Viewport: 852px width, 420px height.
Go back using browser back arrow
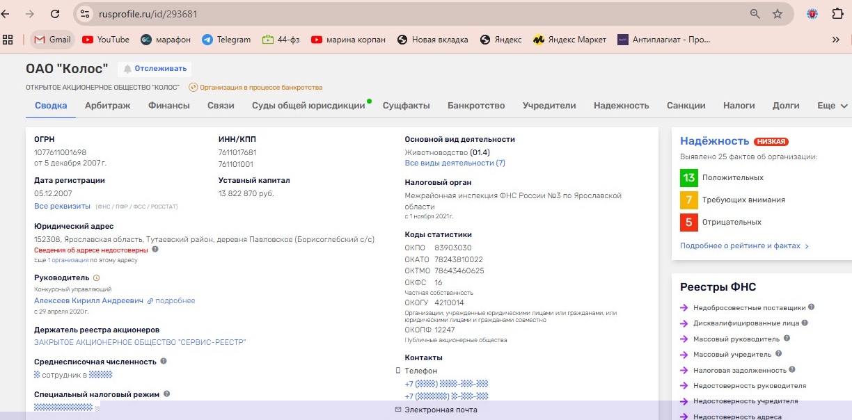click(6, 14)
